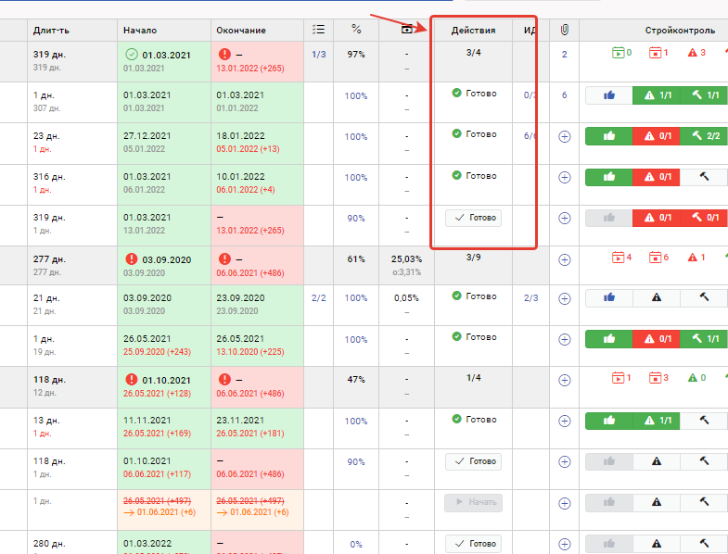The image size is (728, 554).
Task: Click the disabled Начать button
Action: 473,502
